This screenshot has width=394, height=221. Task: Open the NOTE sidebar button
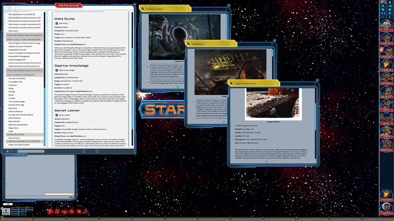pyautogui.click(x=386, y=39)
